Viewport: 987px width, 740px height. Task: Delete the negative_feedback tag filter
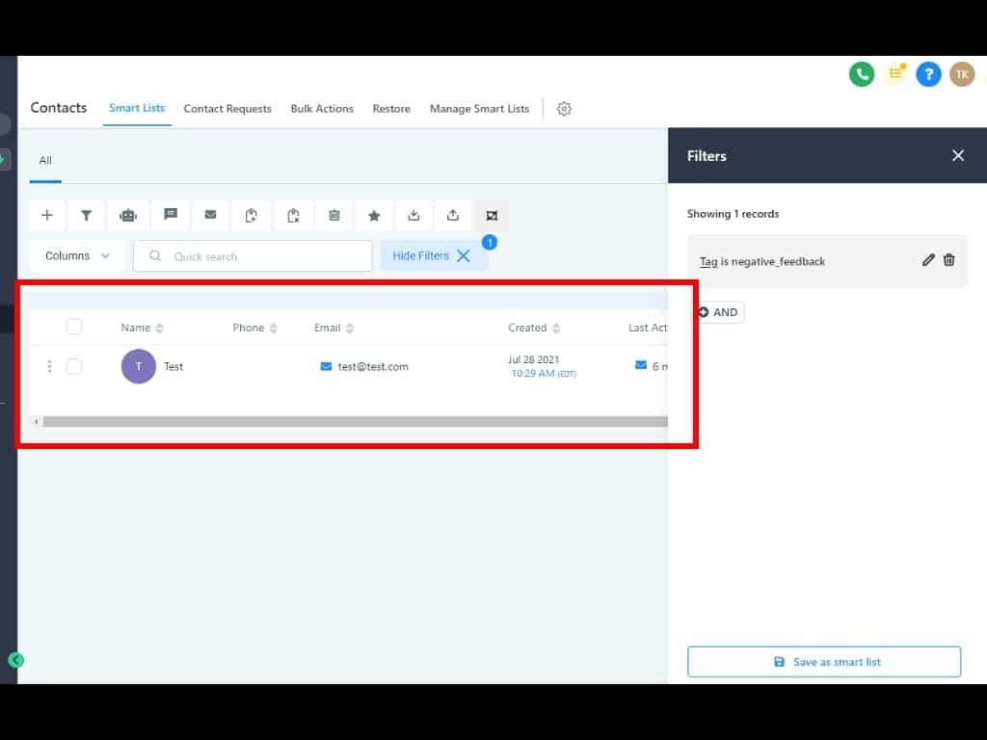(x=949, y=260)
